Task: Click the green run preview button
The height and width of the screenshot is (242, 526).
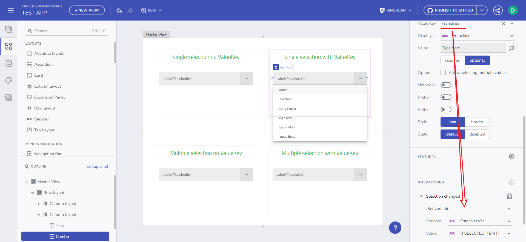Action: [x=513, y=10]
